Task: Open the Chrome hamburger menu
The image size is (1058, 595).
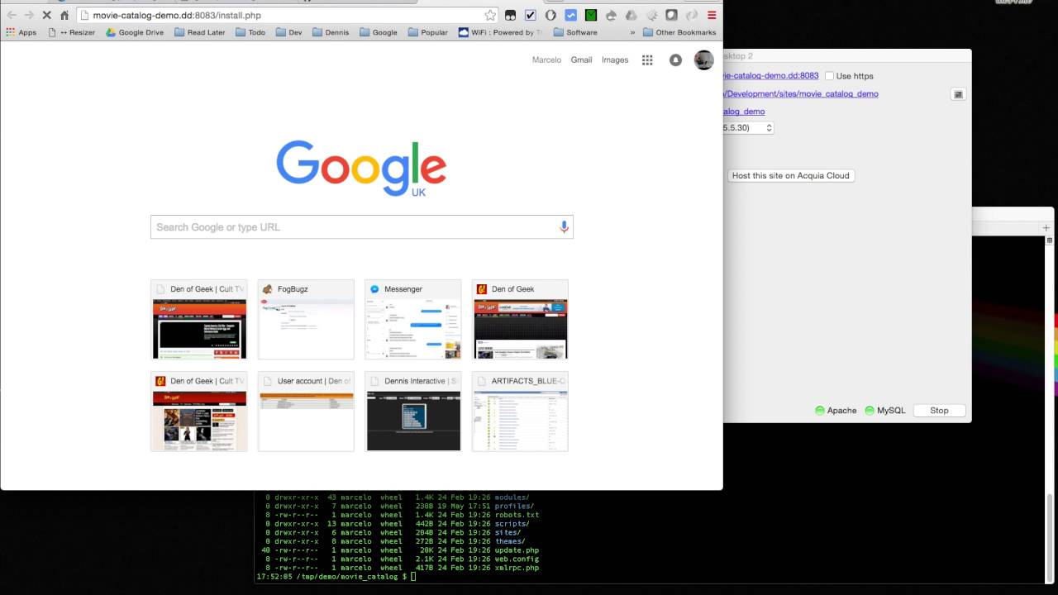Action: 712,15
